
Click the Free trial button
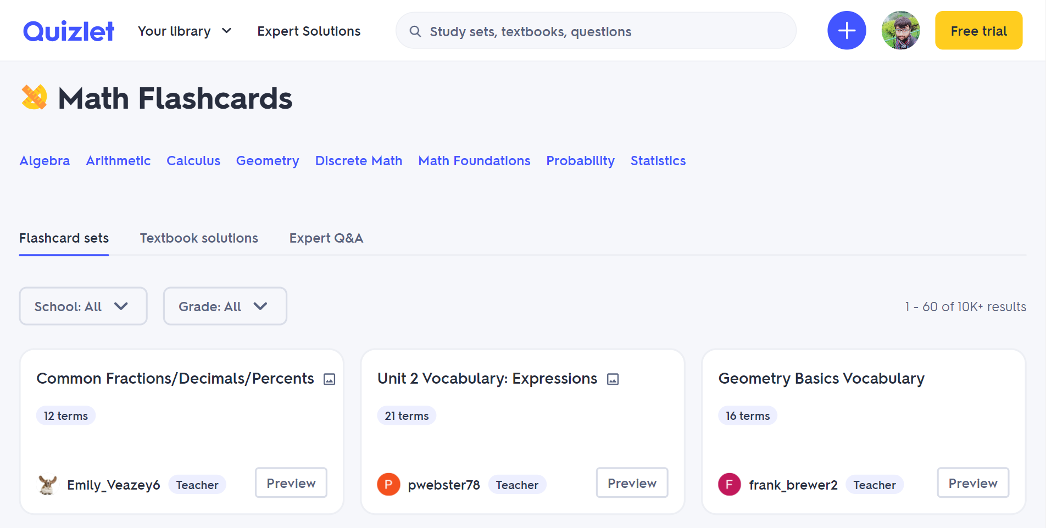(978, 31)
